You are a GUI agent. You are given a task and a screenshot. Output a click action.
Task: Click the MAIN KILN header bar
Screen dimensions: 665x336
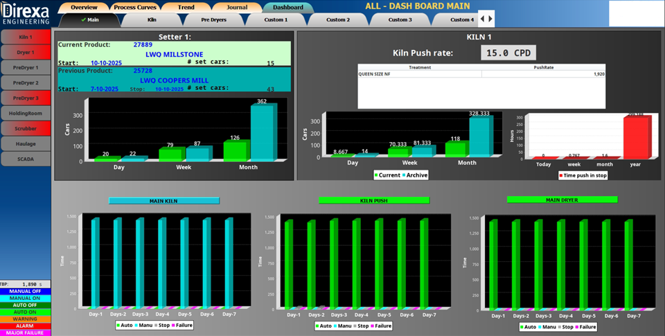[x=163, y=201]
